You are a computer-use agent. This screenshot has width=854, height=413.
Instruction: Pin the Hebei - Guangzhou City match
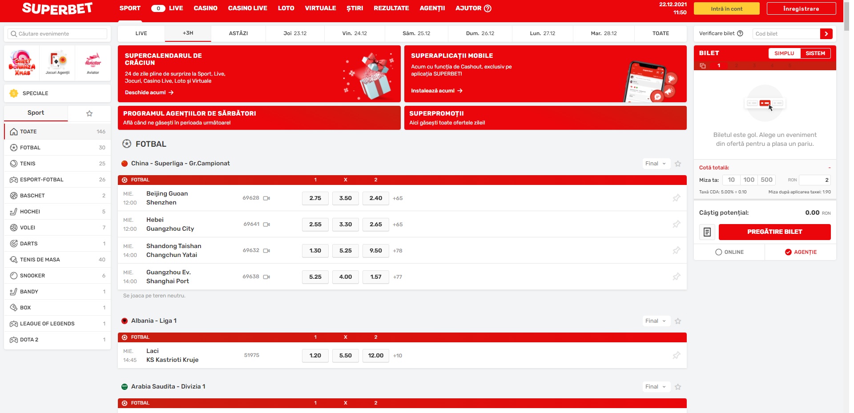click(677, 224)
